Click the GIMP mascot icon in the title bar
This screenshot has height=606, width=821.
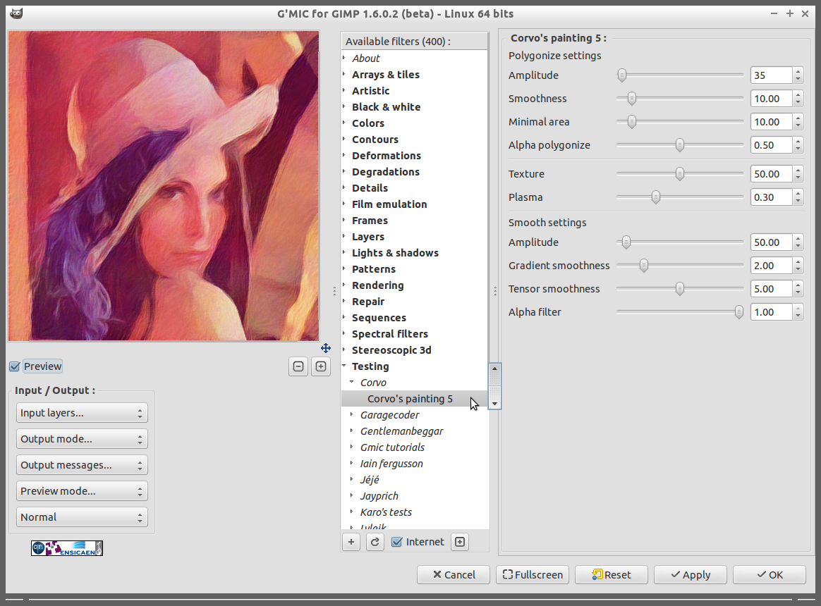[x=16, y=13]
